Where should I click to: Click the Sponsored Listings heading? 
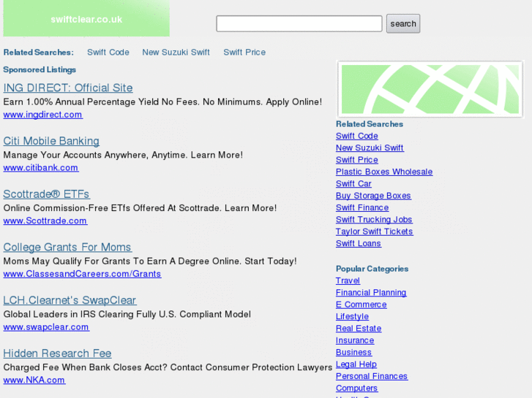40,70
